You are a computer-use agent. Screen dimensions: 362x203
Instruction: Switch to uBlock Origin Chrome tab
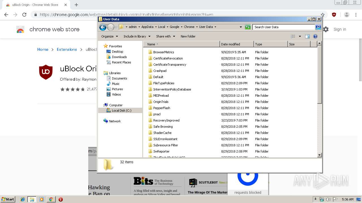click(x=35, y=5)
